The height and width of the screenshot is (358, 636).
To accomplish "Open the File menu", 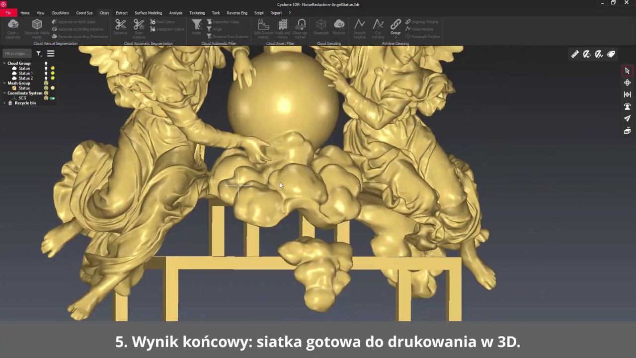I will (8, 13).
